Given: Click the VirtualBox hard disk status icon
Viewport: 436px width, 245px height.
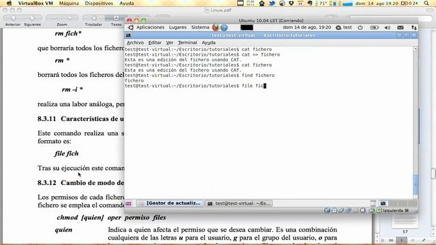Looking at the screenshot, I should (x=327, y=210).
